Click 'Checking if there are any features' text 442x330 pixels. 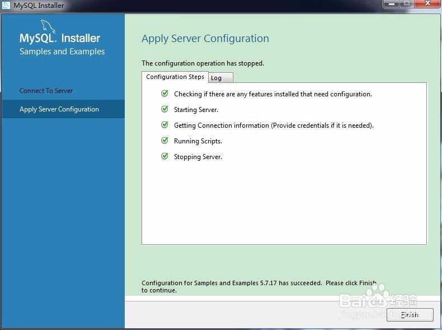273,94
